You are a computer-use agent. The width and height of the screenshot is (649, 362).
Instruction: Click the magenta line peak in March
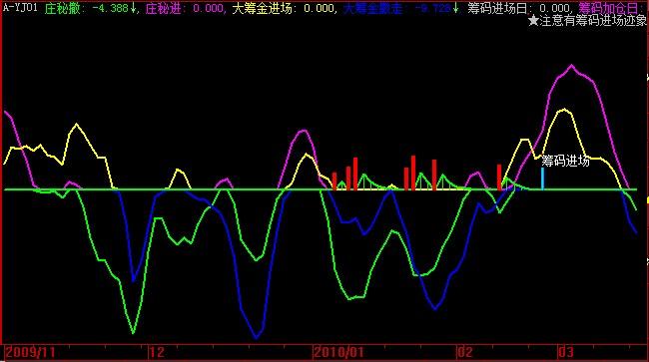click(x=571, y=65)
